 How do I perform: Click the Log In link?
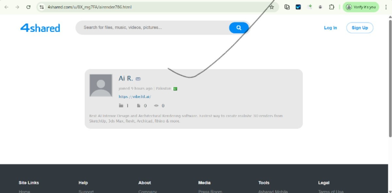click(x=330, y=28)
